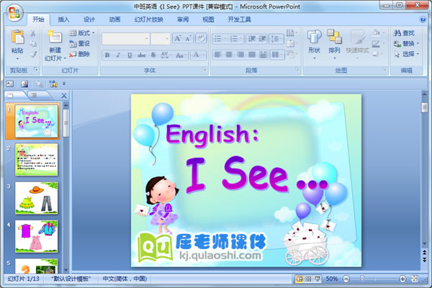Click the zoom slider handle
Screen dimensions: 432x288
pyautogui.click(x=362, y=279)
